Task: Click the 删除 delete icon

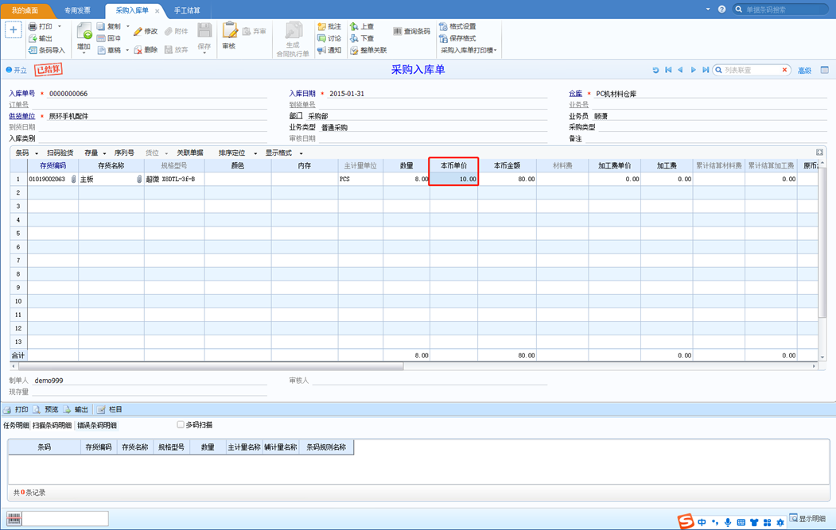Action: pos(138,49)
